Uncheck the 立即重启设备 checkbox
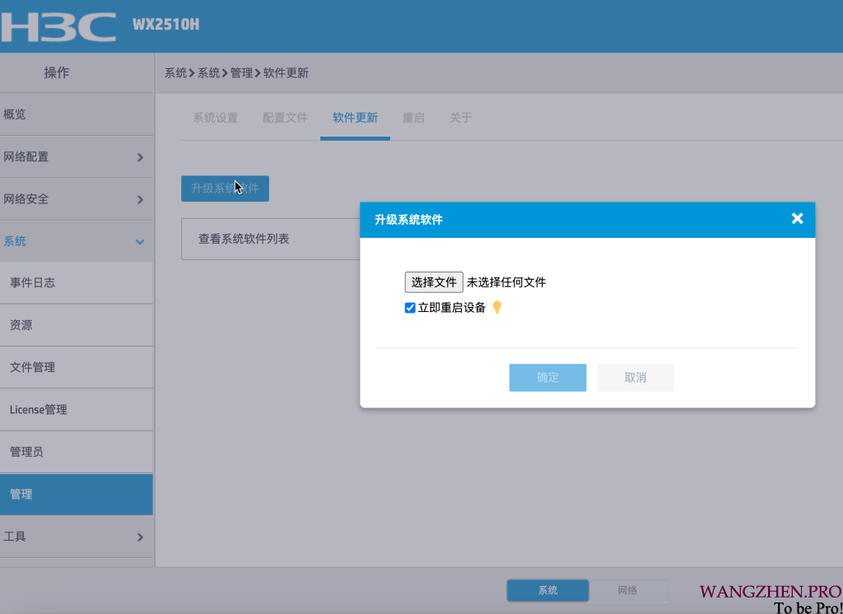Screen dimensions: 843x614 (x=410, y=308)
